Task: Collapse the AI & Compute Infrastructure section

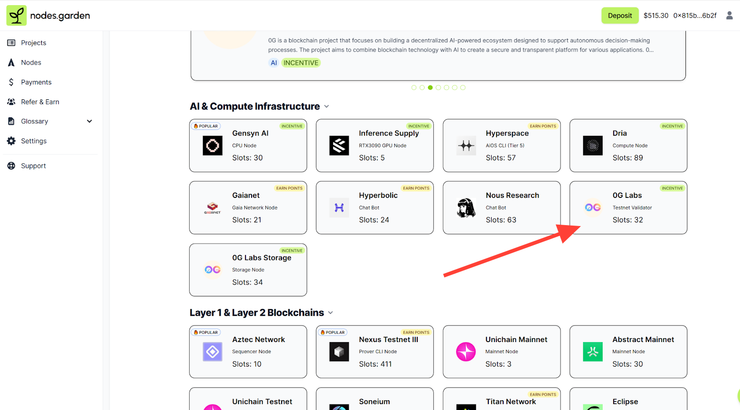Action: (x=327, y=106)
